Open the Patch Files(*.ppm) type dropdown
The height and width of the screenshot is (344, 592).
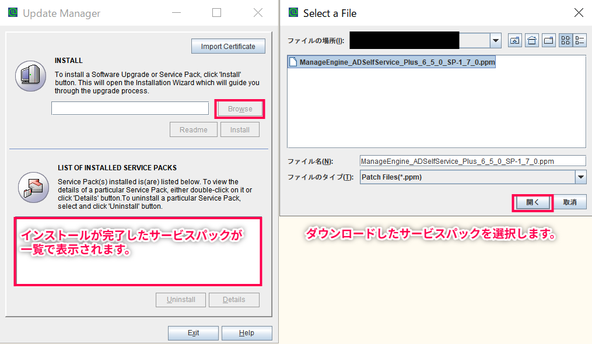click(x=581, y=177)
